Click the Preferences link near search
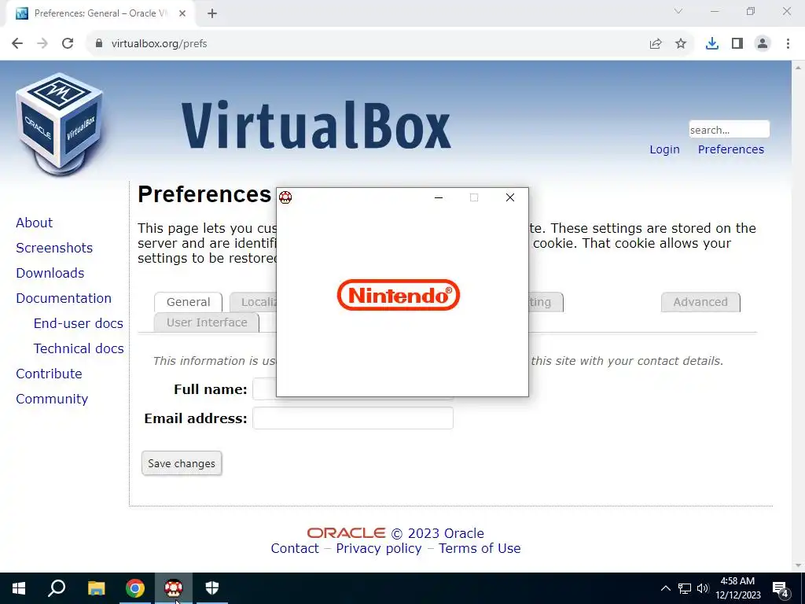 730,149
